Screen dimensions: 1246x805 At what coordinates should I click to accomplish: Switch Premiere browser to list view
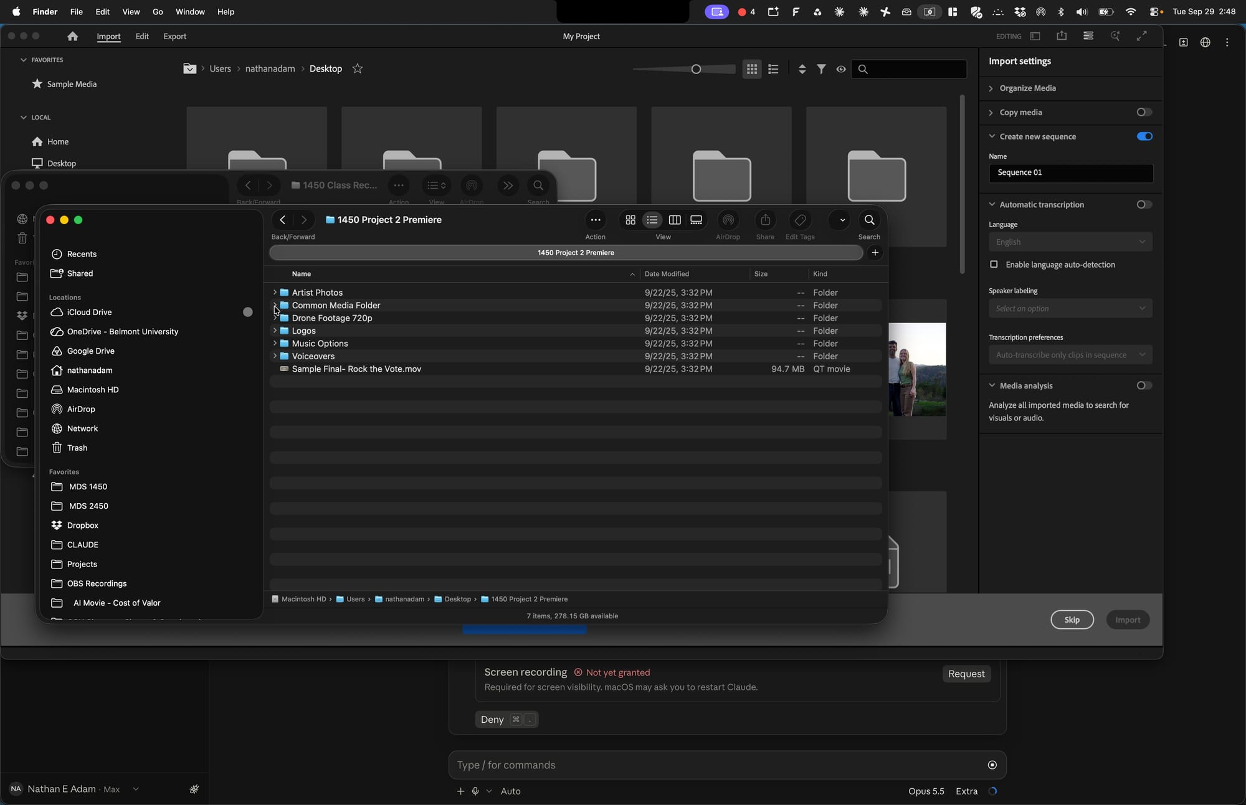click(x=773, y=69)
